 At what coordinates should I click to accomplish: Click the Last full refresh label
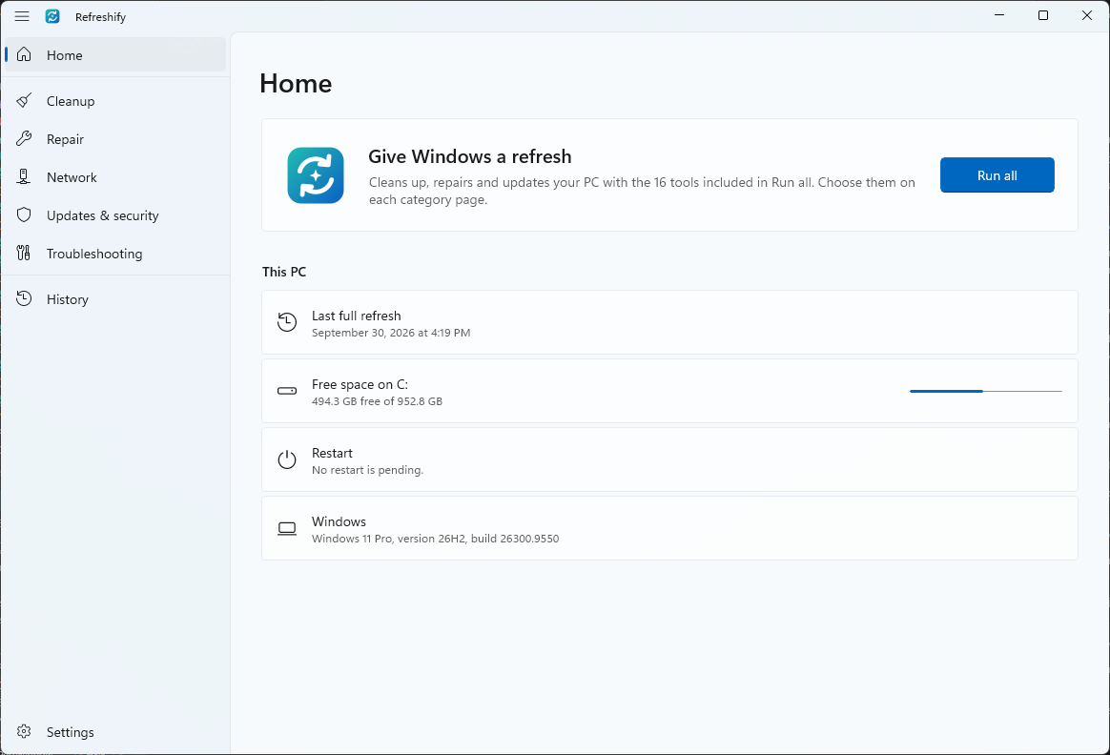[x=356, y=316]
